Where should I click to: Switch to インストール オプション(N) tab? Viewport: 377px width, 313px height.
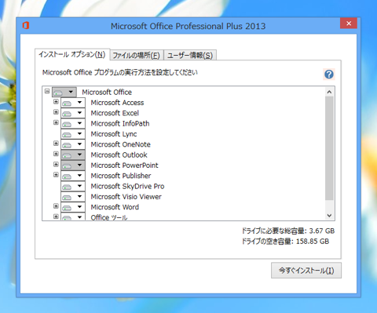coord(72,54)
